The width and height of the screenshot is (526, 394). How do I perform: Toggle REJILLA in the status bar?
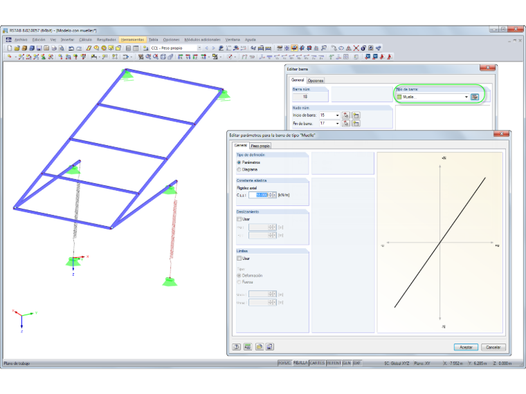click(300, 363)
